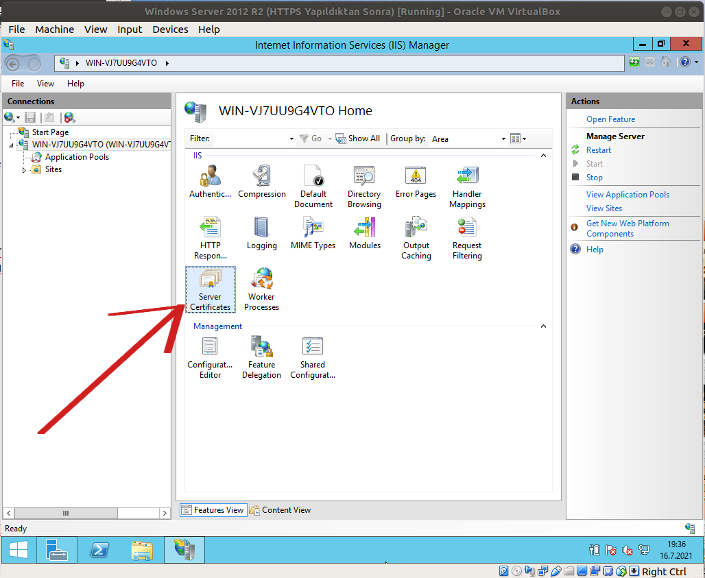705x578 pixels.
Task: Open the Compression feature
Action: pos(262,182)
